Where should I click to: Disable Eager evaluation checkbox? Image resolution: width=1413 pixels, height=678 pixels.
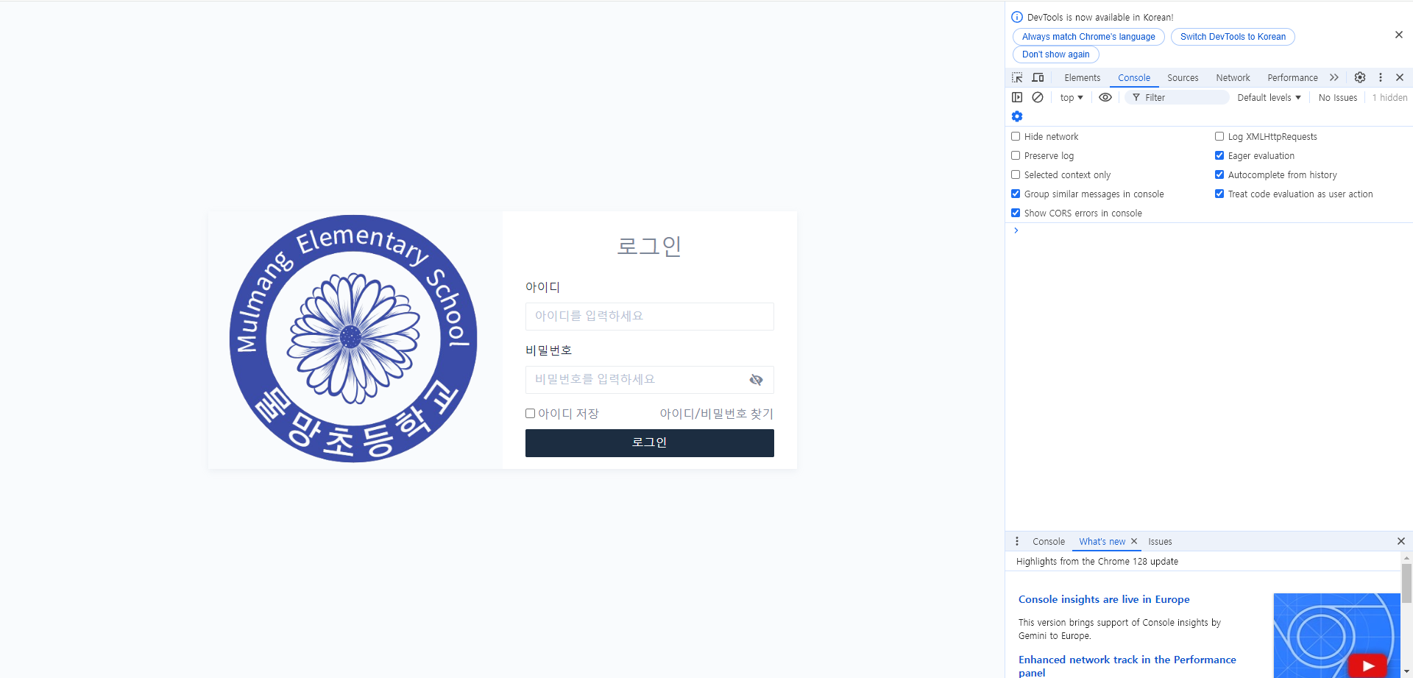pos(1219,155)
